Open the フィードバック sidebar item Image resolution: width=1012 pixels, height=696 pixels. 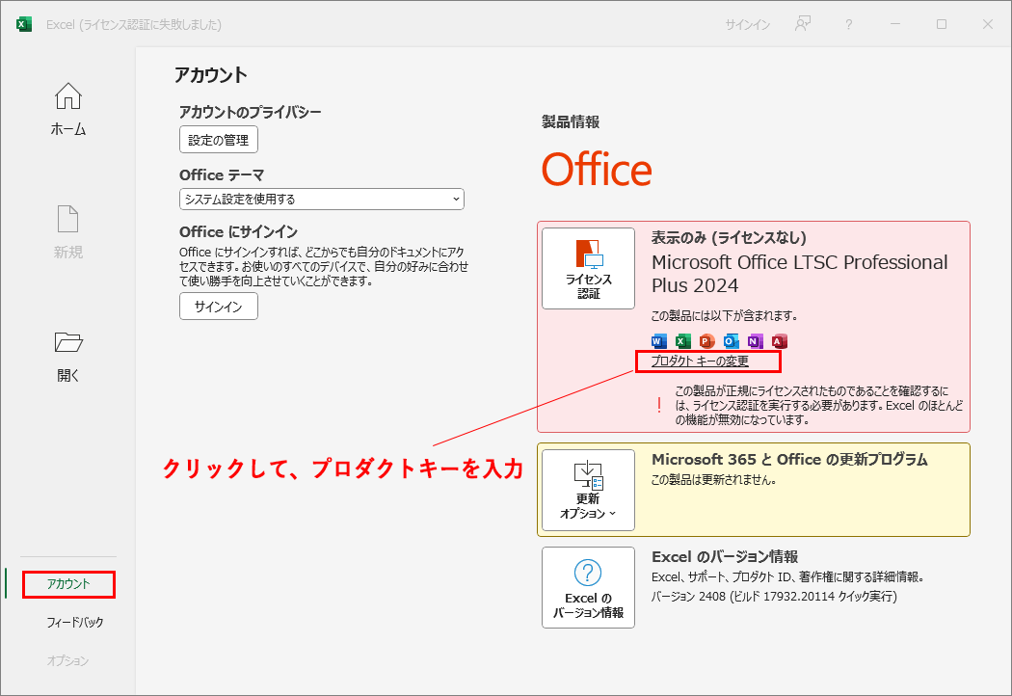click(74, 623)
